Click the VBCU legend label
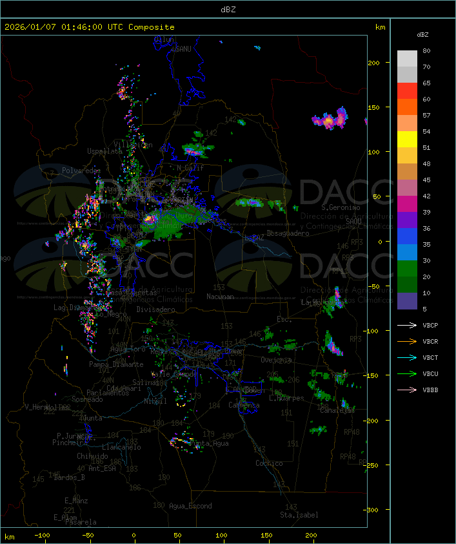This screenshot has width=456, height=544. pos(430,373)
